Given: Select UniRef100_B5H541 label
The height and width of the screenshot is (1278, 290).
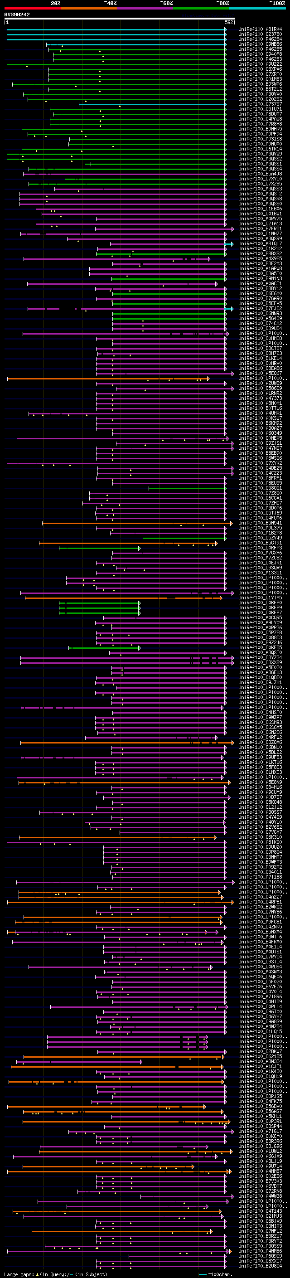Looking at the screenshot, I should (260, 523).
